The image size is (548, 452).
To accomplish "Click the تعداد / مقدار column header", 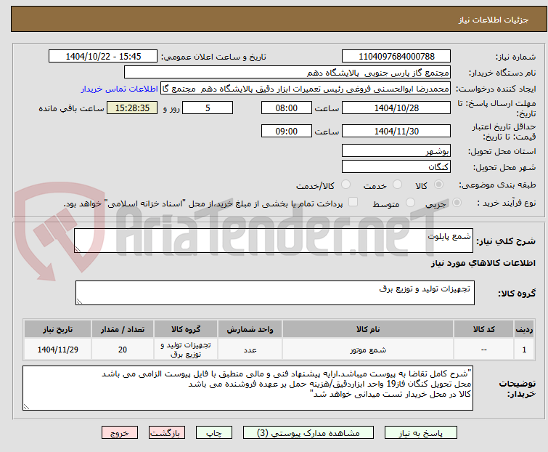I will pos(123,329).
